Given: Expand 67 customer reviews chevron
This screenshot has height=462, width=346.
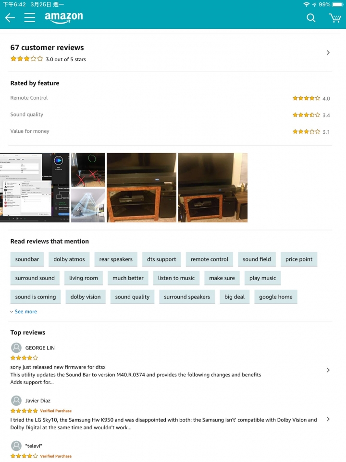Looking at the screenshot, I should click(328, 53).
